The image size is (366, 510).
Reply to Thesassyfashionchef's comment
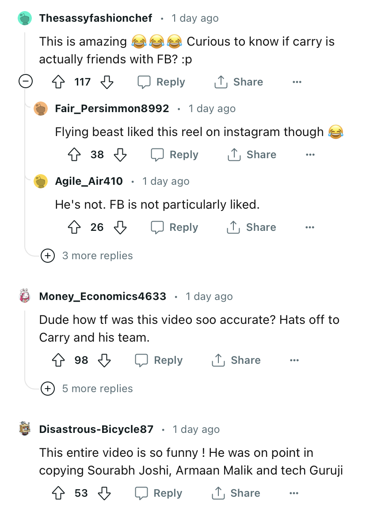click(x=161, y=82)
